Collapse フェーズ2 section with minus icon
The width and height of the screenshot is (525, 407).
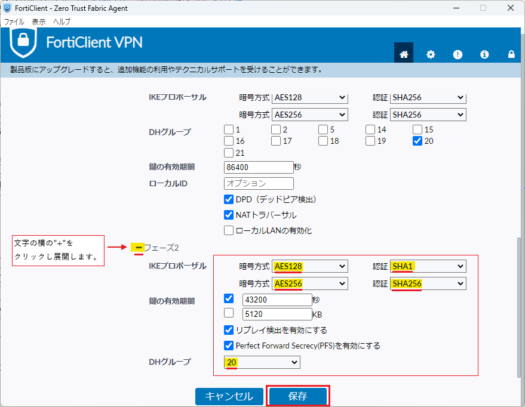coord(139,247)
